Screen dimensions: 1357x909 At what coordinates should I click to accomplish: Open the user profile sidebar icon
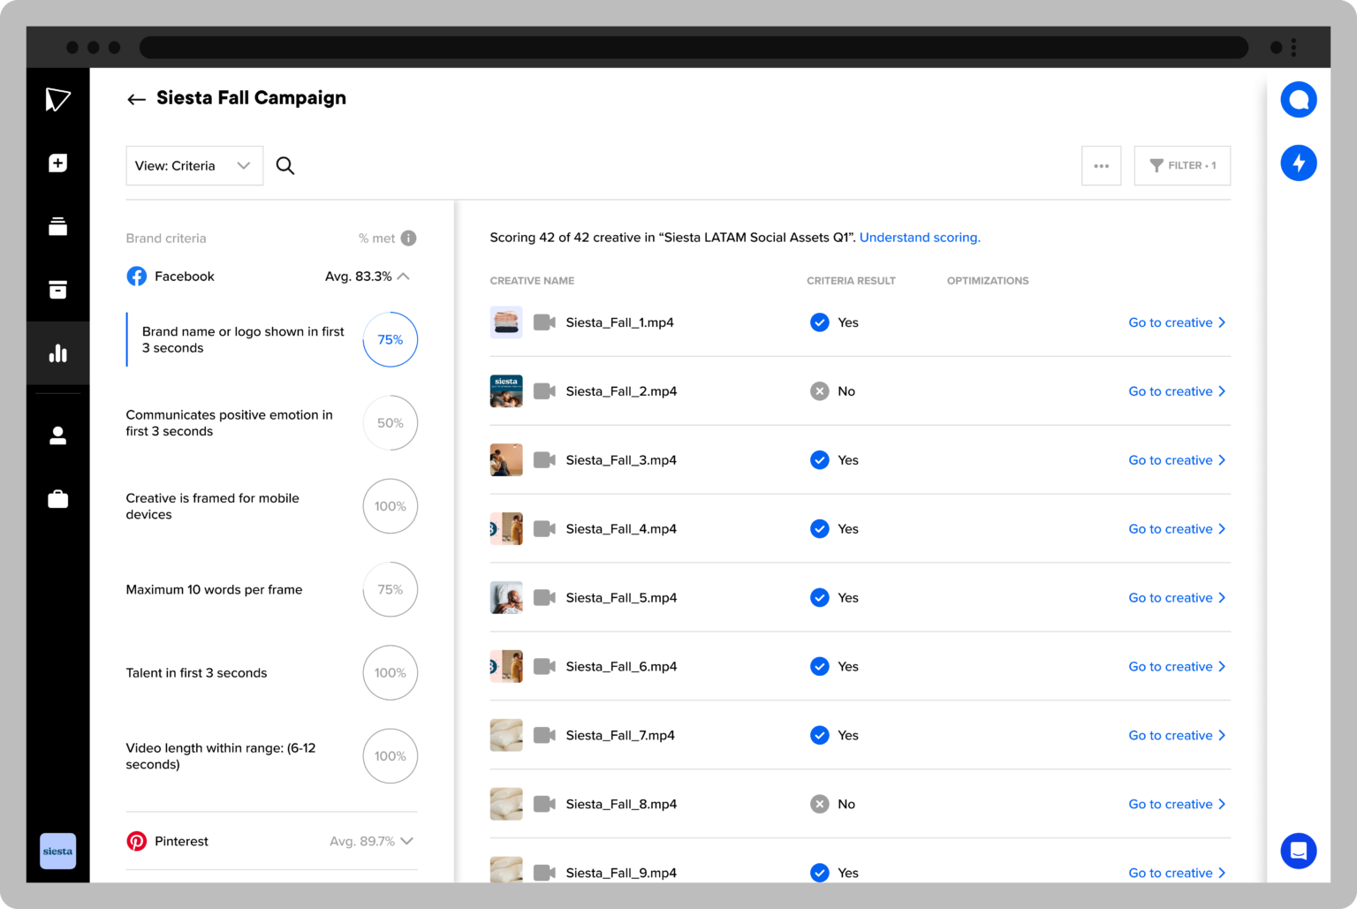pyautogui.click(x=58, y=436)
